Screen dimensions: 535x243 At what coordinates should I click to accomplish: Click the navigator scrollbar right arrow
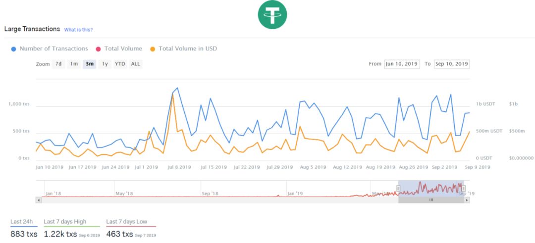[x=467, y=200]
